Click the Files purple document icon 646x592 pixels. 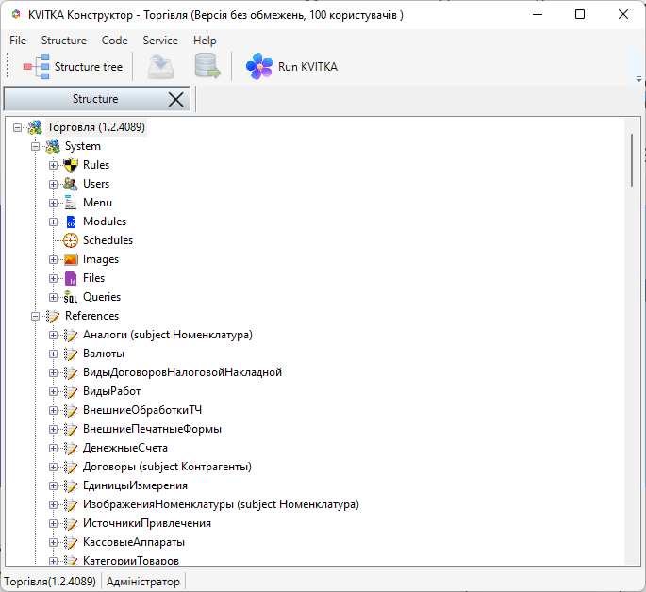(x=71, y=278)
